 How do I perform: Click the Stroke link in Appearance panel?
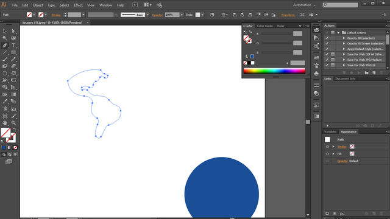[342, 147]
